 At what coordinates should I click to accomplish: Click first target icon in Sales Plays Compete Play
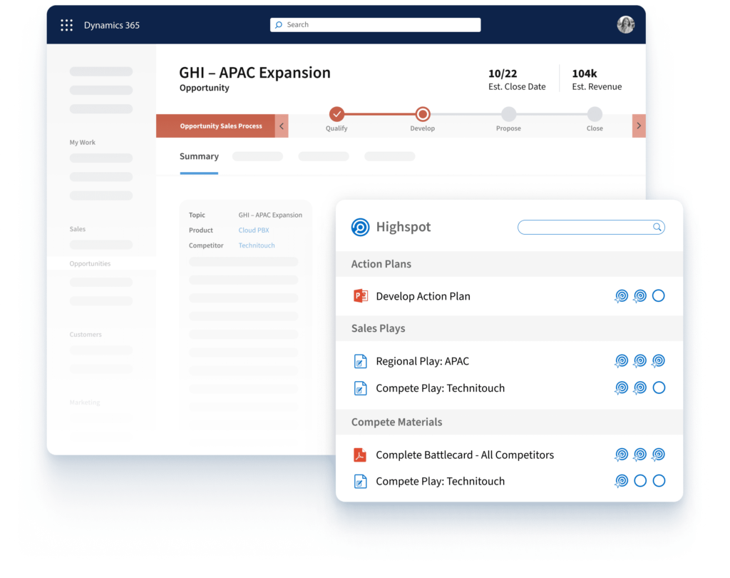[622, 387]
